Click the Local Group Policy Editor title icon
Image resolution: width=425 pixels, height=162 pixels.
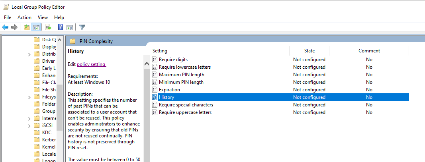pos(6,7)
